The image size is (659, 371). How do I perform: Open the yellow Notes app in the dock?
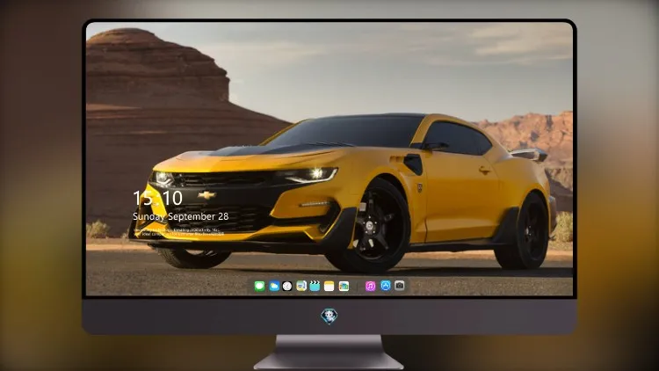point(329,286)
